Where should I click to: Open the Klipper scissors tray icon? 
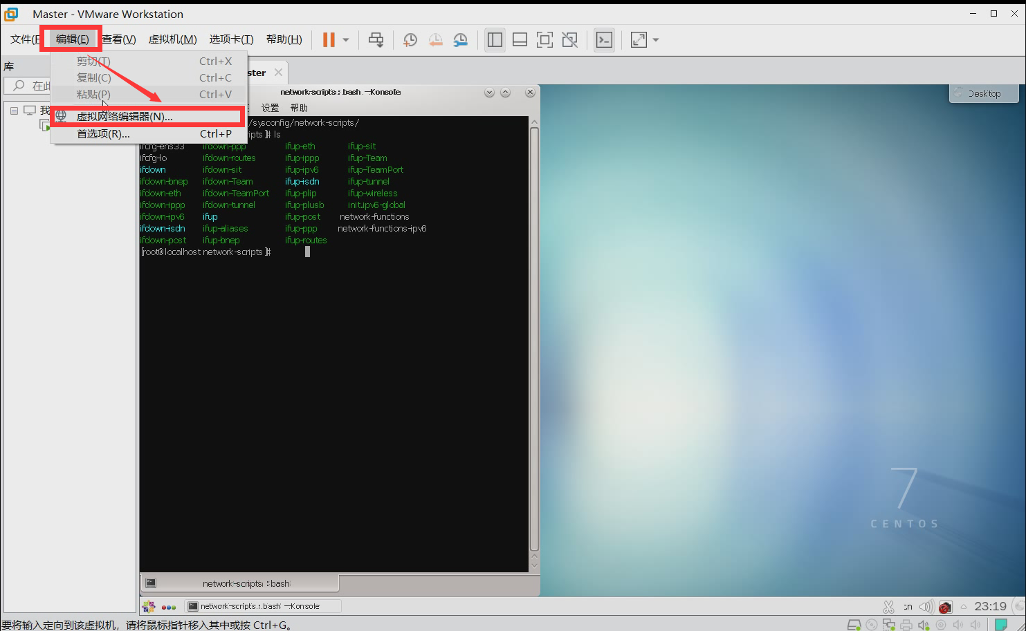tap(889, 607)
